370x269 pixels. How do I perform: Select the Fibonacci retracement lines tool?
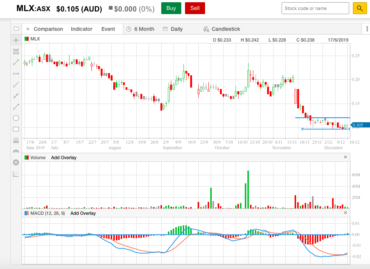click(x=16, y=141)
